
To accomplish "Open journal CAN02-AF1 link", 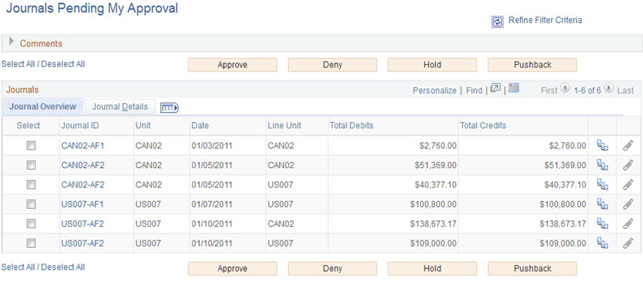I will tap(82, 145).
